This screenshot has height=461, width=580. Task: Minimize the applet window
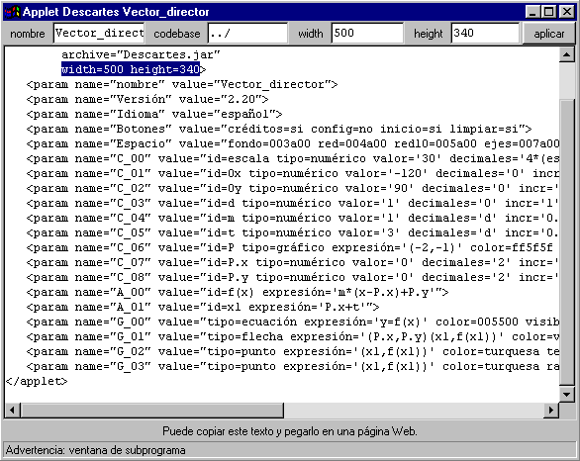pyautogui.click(x=532, y=12)
